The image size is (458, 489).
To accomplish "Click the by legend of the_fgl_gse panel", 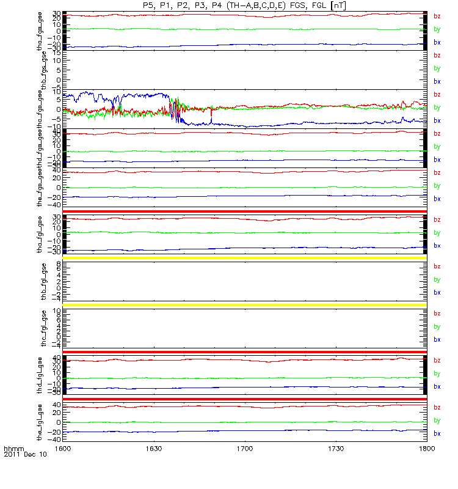I will coord(437,421).
